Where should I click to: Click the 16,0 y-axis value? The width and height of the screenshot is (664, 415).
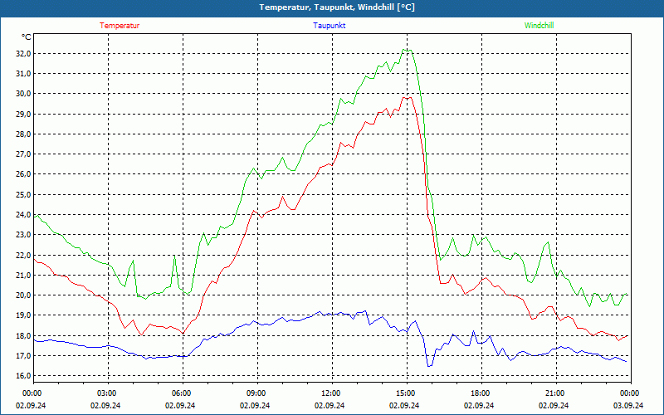point(24,376)
